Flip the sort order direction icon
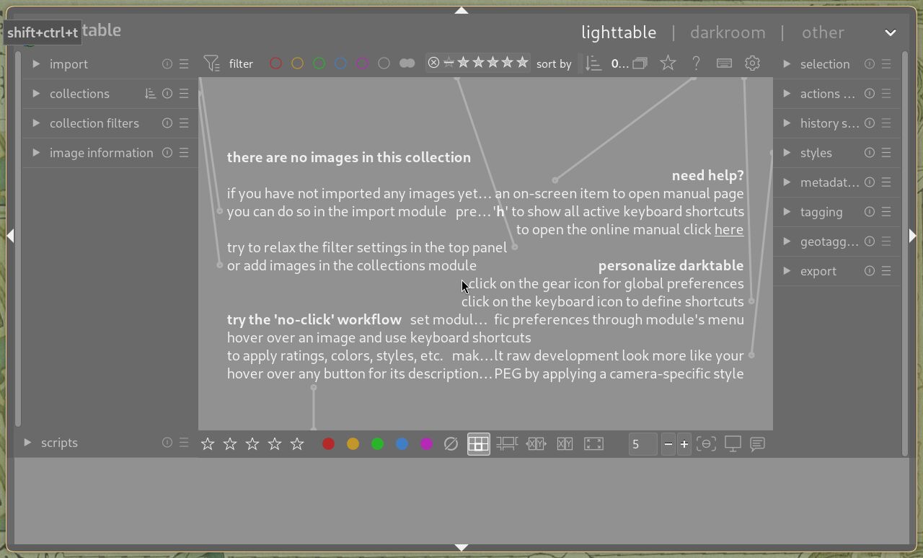The height and width of the screenshot is (558, 923). [593, 63]
